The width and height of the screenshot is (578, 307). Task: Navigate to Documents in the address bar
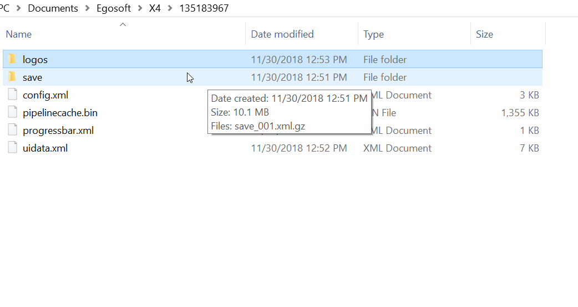53,8
